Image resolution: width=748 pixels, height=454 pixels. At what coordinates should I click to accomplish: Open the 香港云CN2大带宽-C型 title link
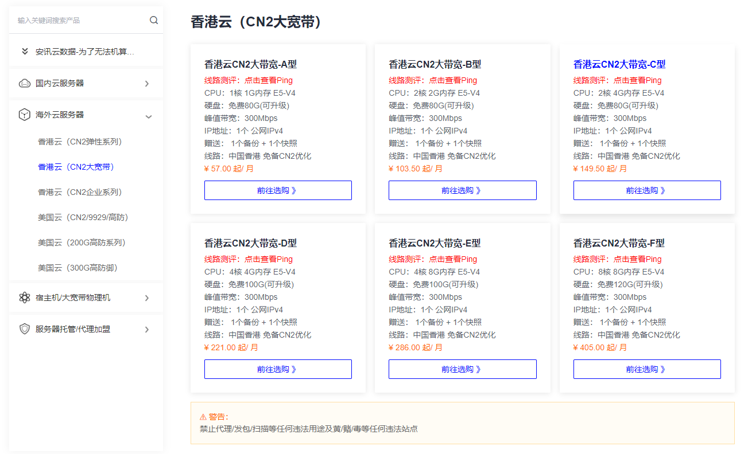(619, 64)
